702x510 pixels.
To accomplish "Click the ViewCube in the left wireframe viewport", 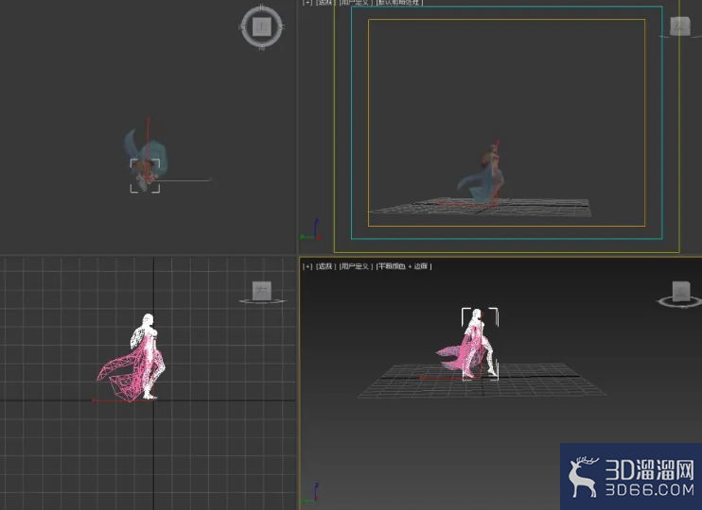I will pyautogui.click(x=262, y=292).
